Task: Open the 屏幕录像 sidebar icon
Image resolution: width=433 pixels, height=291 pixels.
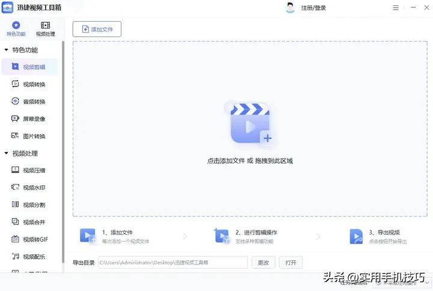Action: point(15,118)
